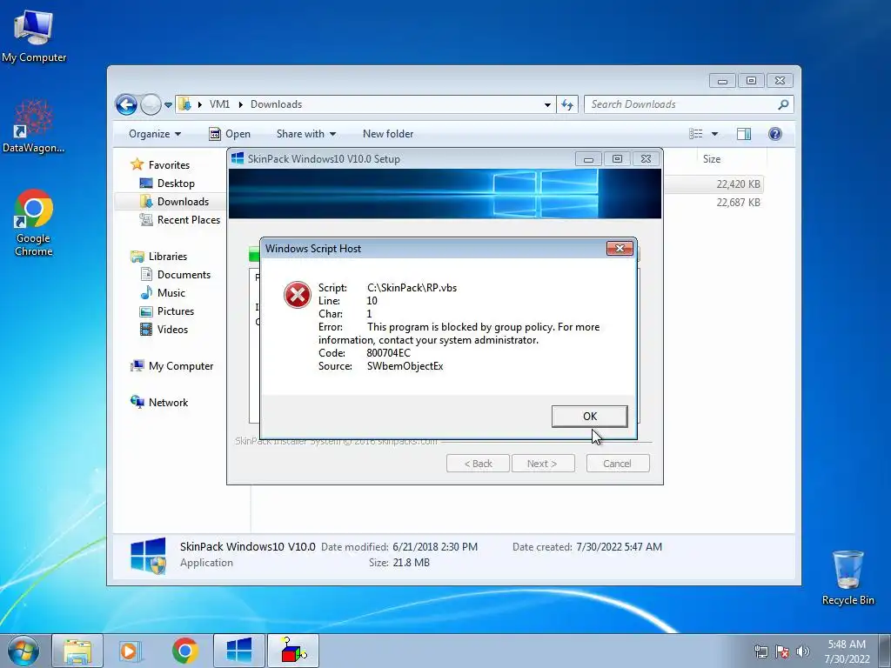Image resolution: width=891 pixels, height=668 pixels.
Task: Click the Next button in SkinPack Setup
Action: click(542, 464)
